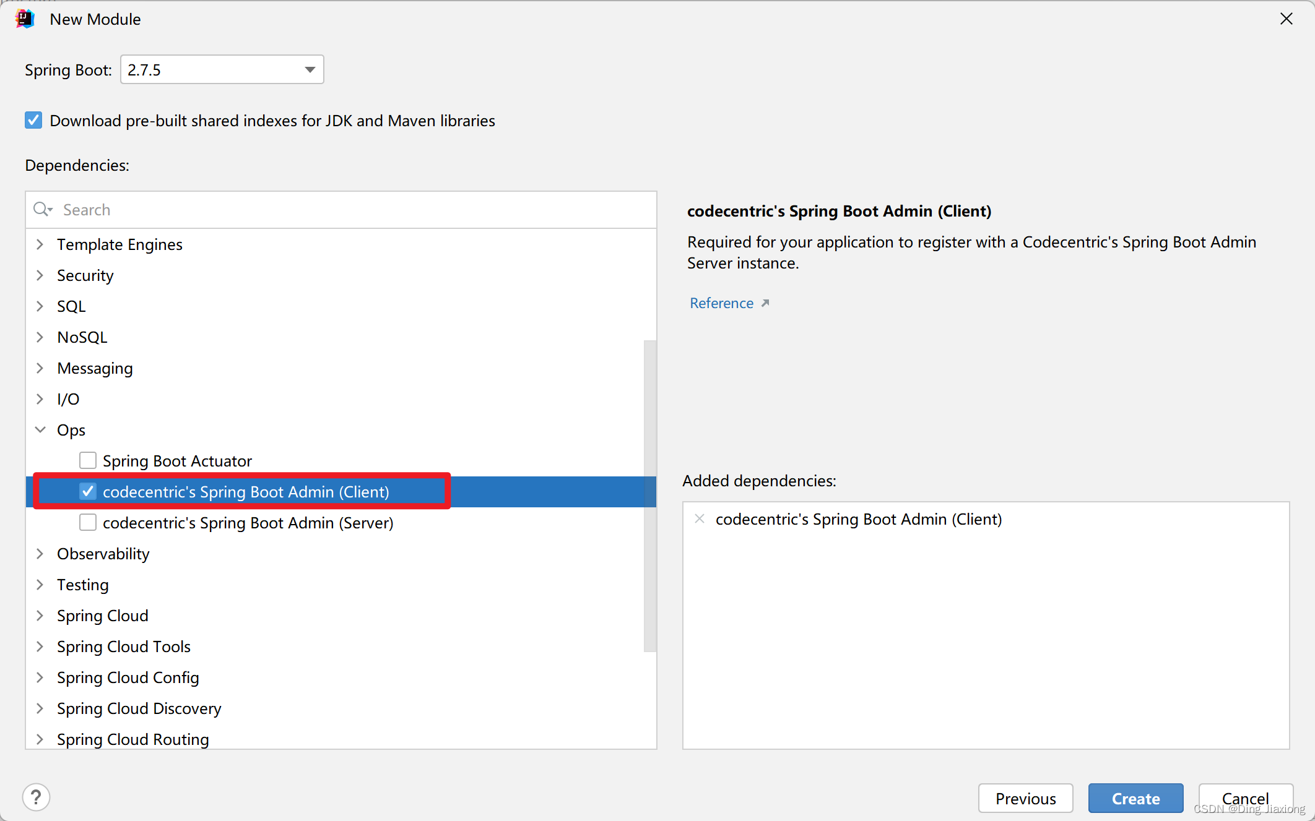The image size is (1315, 821).
Task: Expand the Observability category
Action: (40, 554)
